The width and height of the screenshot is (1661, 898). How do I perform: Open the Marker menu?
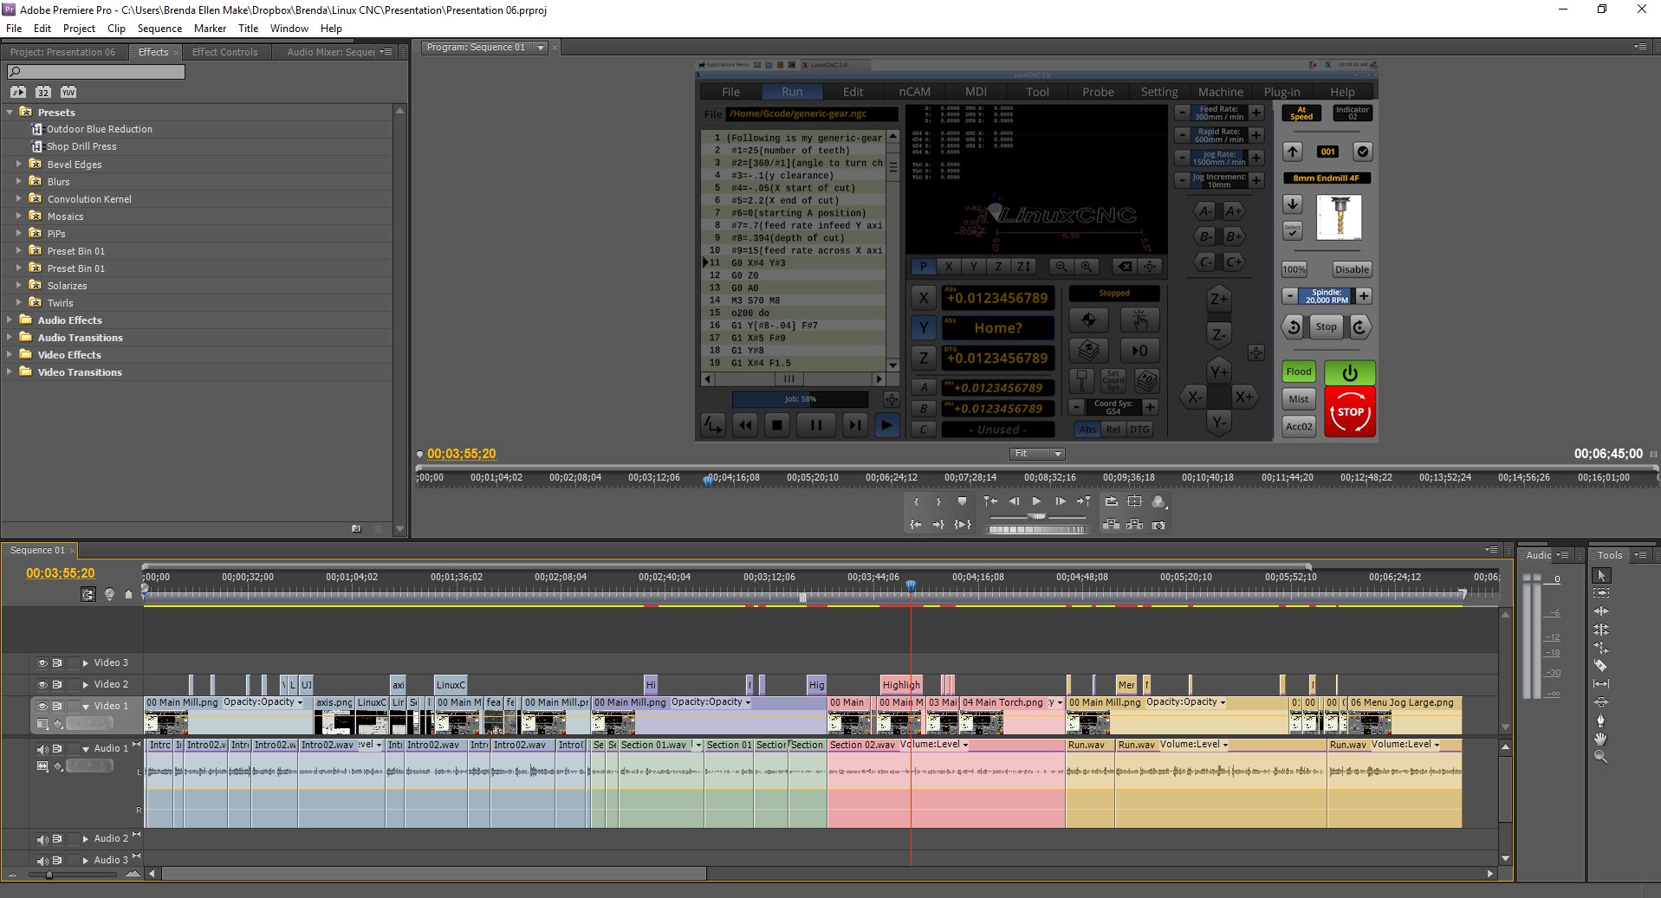pyautogui.click(x=210, y=29)
